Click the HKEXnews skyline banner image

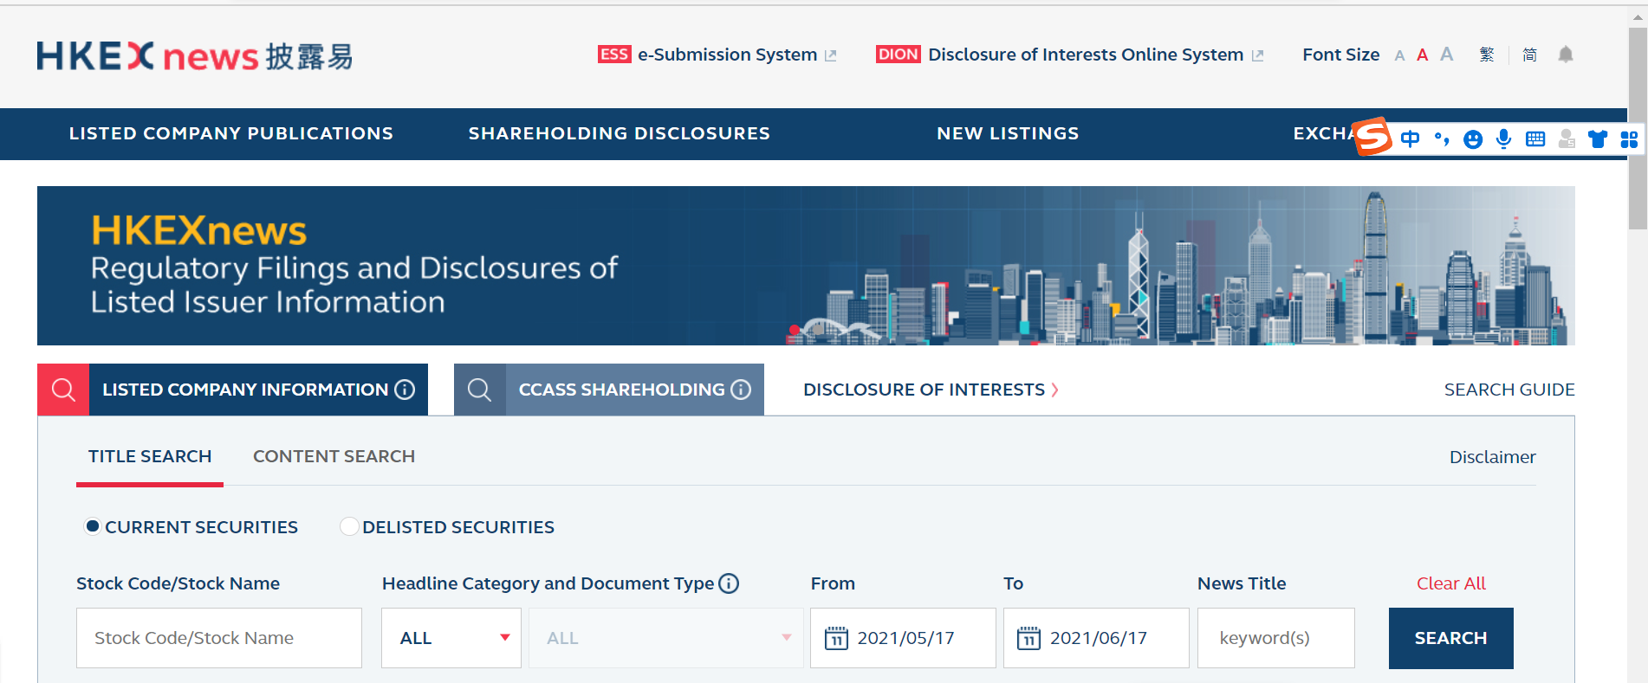806,266
